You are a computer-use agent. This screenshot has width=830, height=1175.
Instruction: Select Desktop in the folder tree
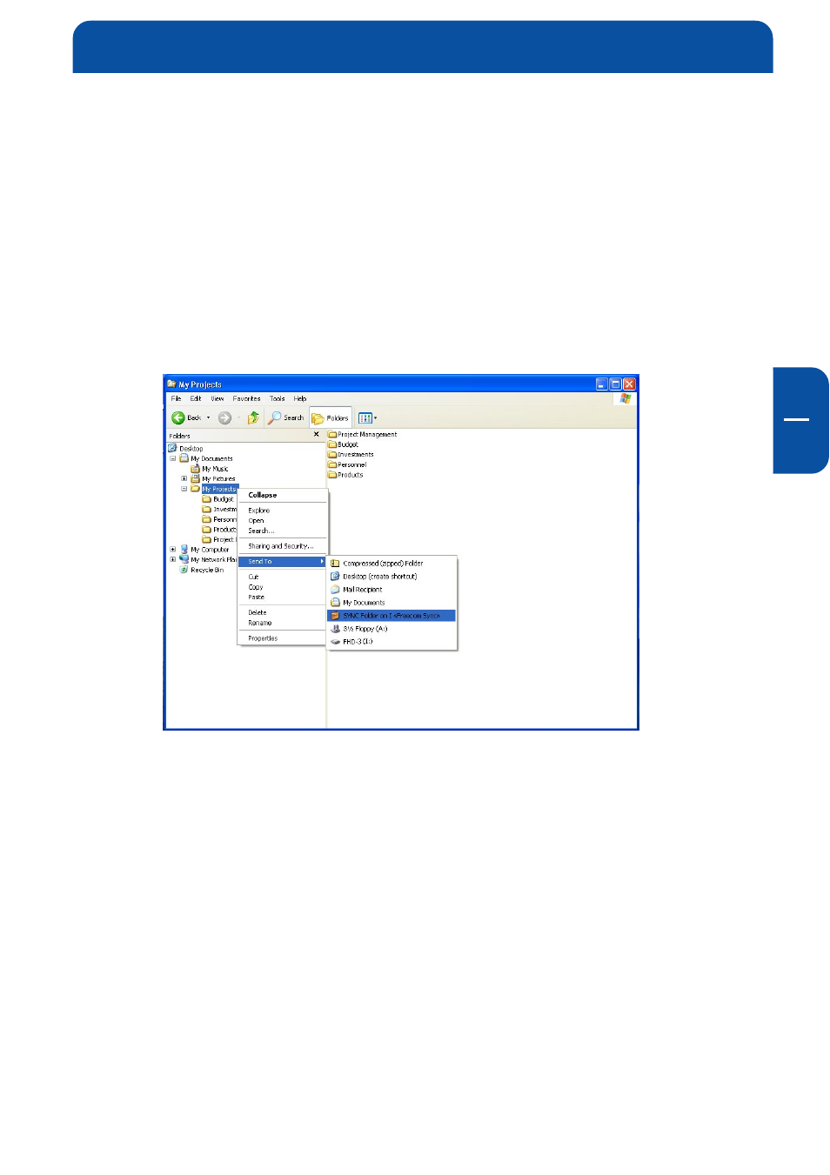(x=191, y=449)
